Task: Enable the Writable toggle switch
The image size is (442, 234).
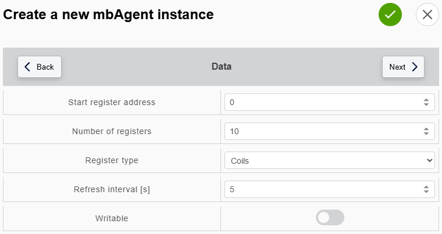Action: 330,218
